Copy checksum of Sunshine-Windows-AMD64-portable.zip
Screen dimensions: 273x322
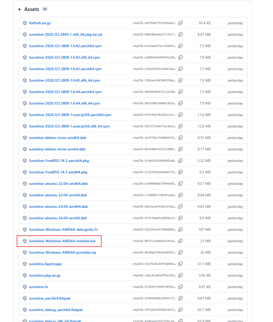[180, 252]
